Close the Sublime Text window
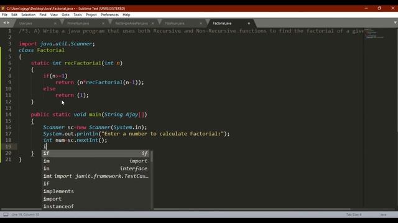The height and width of the screenshot is (223, 398). point(392,8)
